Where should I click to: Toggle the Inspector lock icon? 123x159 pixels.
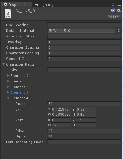(x=113, y=5)
